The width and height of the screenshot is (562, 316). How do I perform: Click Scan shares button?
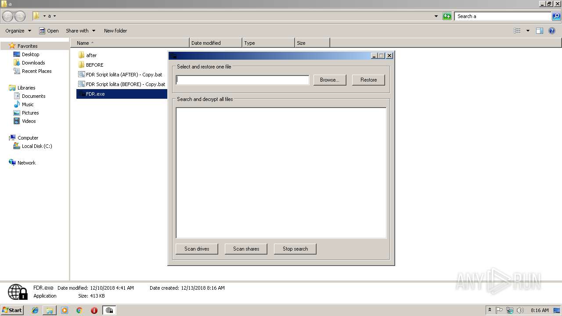246,249
